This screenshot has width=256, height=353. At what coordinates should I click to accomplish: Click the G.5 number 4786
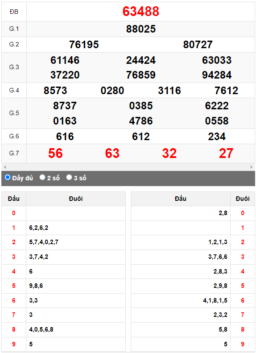point(141,121)
